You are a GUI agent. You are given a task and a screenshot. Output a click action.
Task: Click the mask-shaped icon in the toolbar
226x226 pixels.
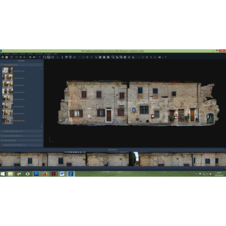click(x=70, y=57)
